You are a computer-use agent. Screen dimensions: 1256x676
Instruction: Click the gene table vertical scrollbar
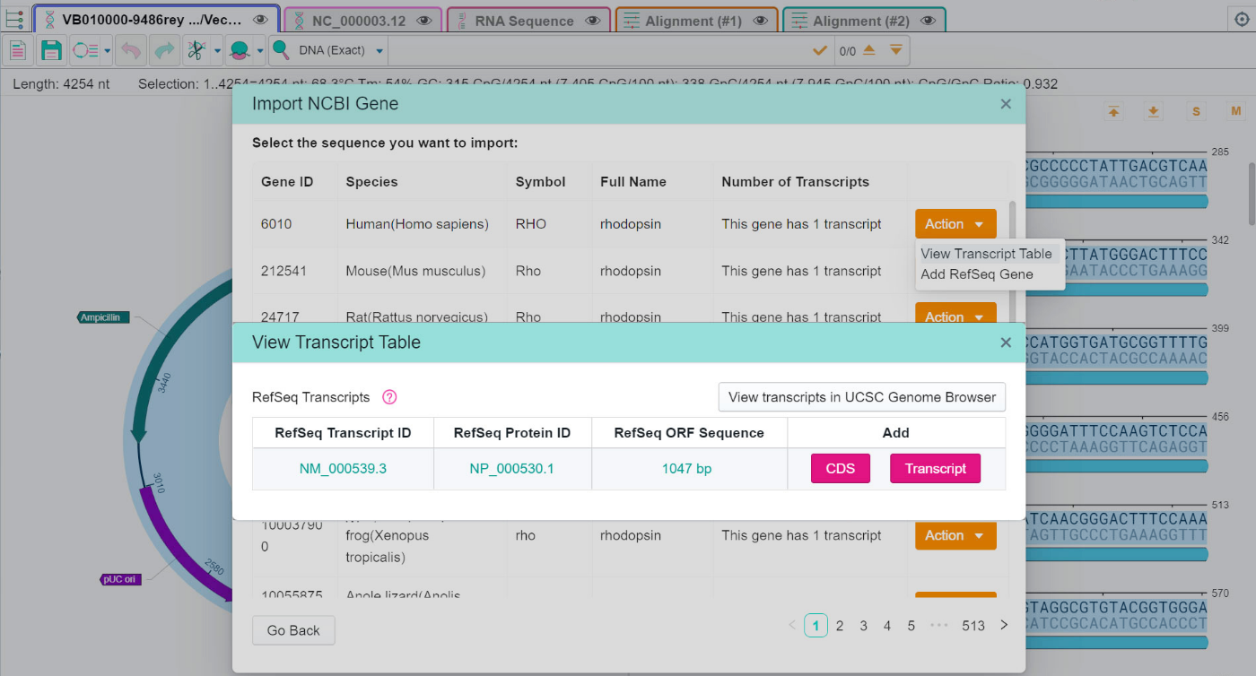coord(1013,260)
